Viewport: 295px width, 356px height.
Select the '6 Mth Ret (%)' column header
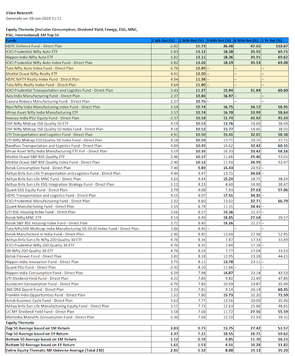click(x=247, y=41)
